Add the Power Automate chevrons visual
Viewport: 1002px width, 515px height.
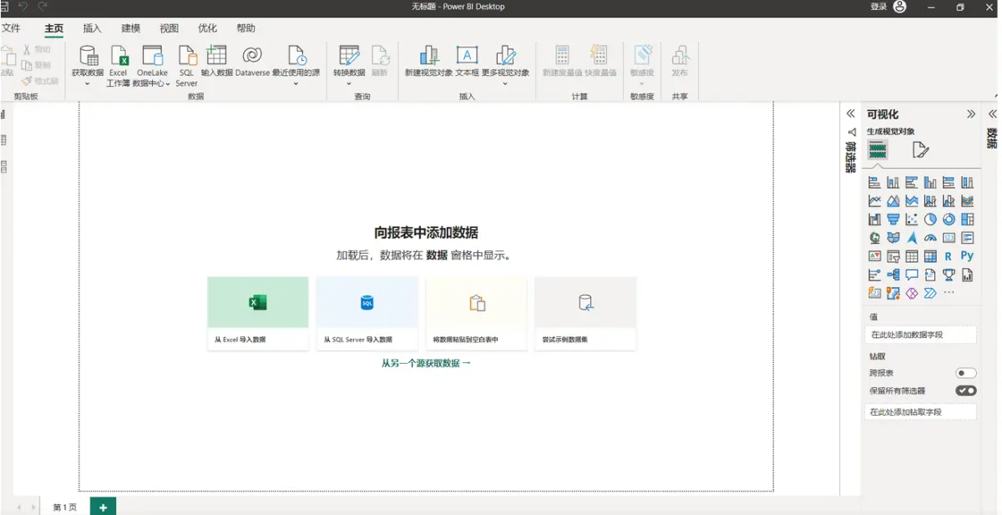coord(930,293)
